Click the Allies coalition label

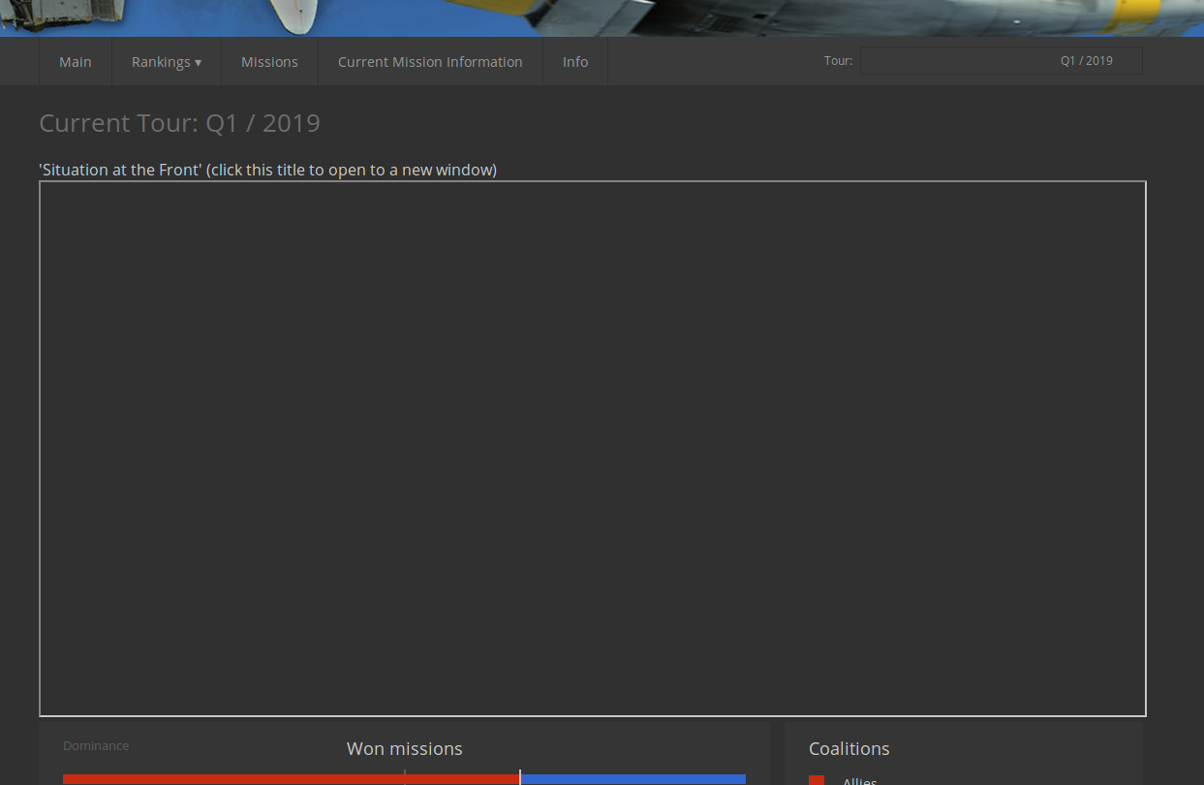(x=860, y=780)
